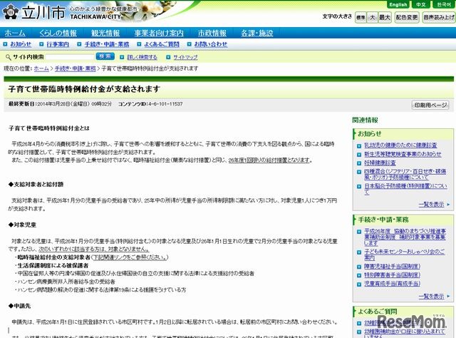Click the square bullet icon before 手続き・申請・業務

[x=79, y=44]
